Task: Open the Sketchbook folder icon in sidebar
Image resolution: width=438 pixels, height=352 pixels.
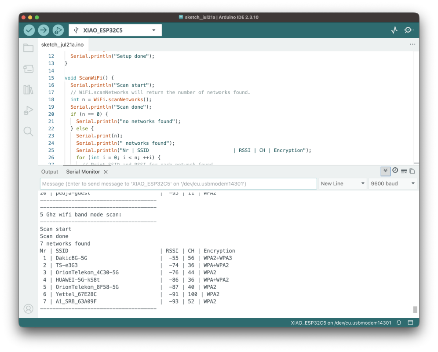Action: (x=28, y=48)
